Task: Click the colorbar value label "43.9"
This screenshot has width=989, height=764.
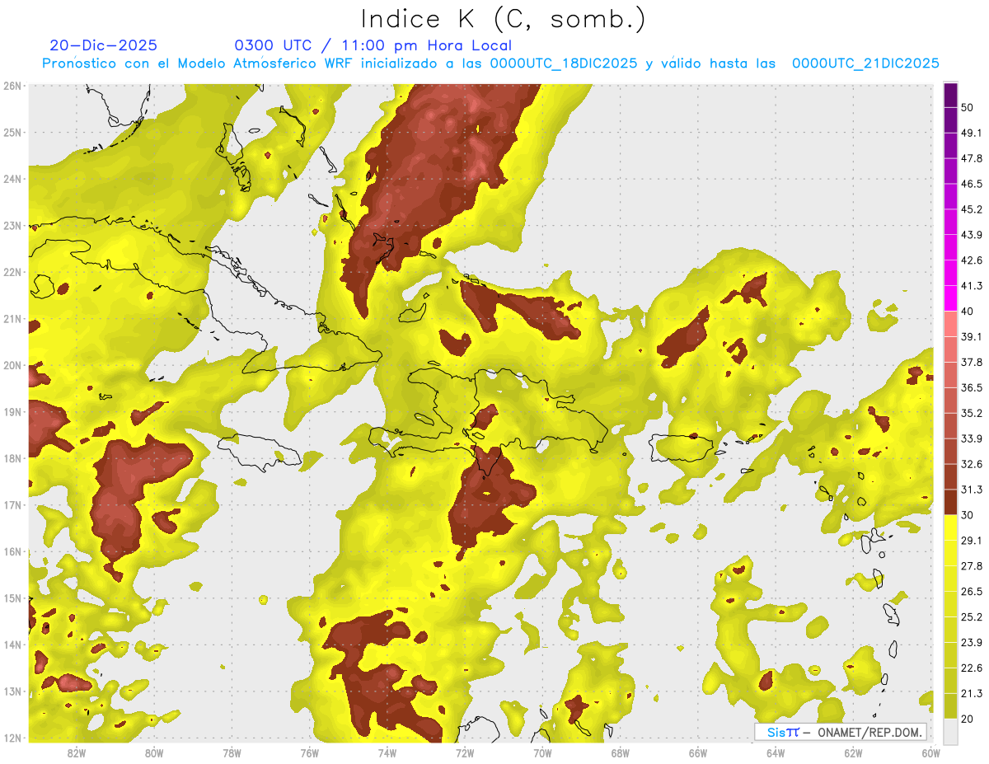Action: tap(972, 235)
